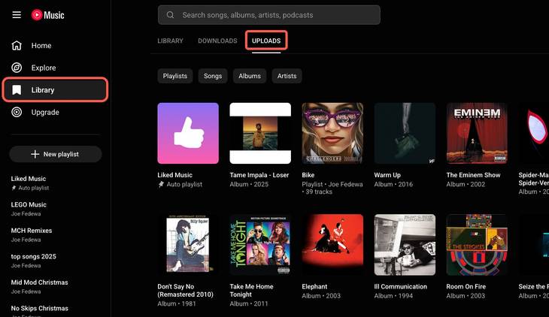Click the YouTube Music logo
The width and height of the screenshot is (549, 317).
47,15
